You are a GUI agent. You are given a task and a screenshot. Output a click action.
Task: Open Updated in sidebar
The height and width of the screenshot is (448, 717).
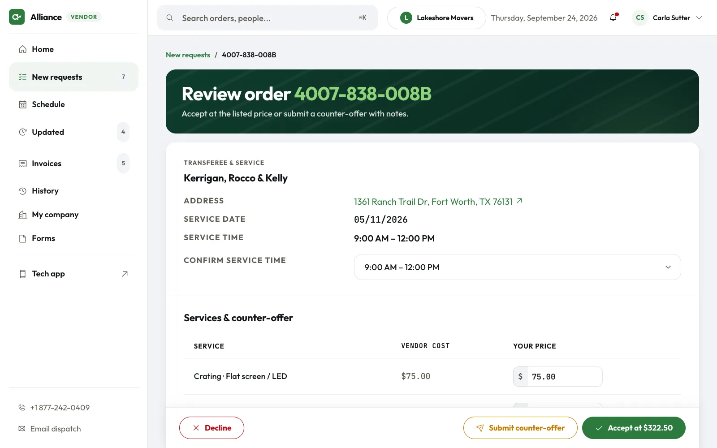(x=74, y=132)
